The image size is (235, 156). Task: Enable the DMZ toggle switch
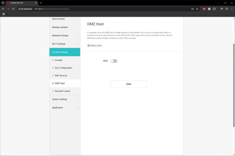[x=114, y=61]
